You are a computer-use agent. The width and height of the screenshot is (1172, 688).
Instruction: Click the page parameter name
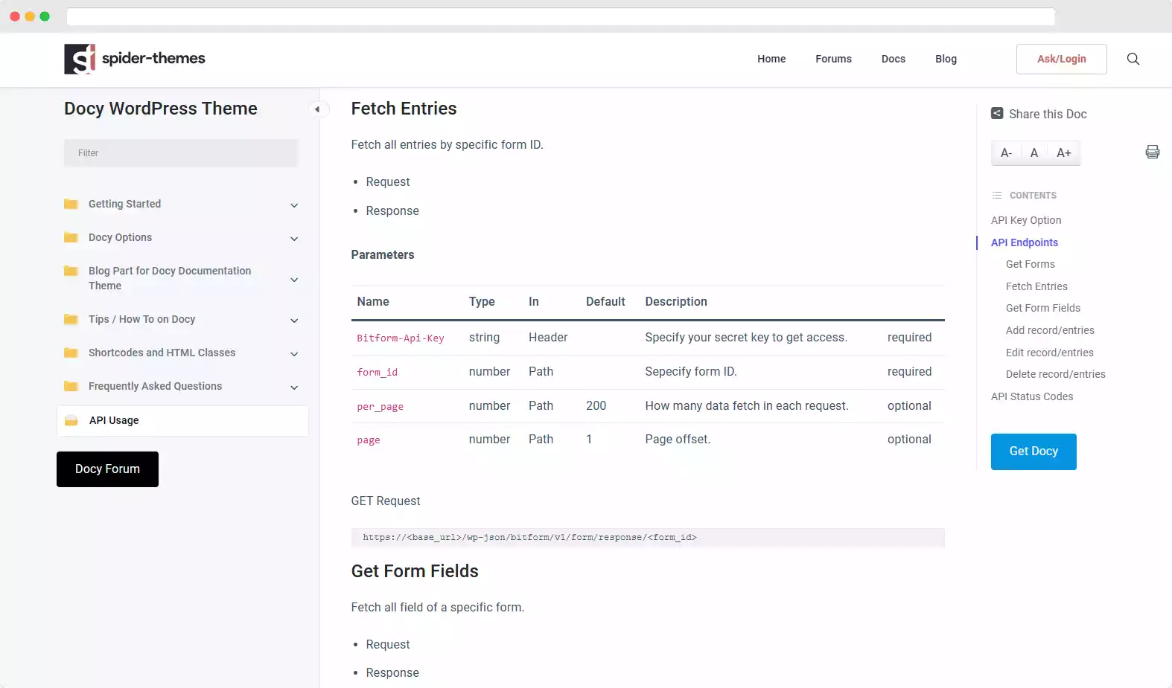click(x=369, y=440)
